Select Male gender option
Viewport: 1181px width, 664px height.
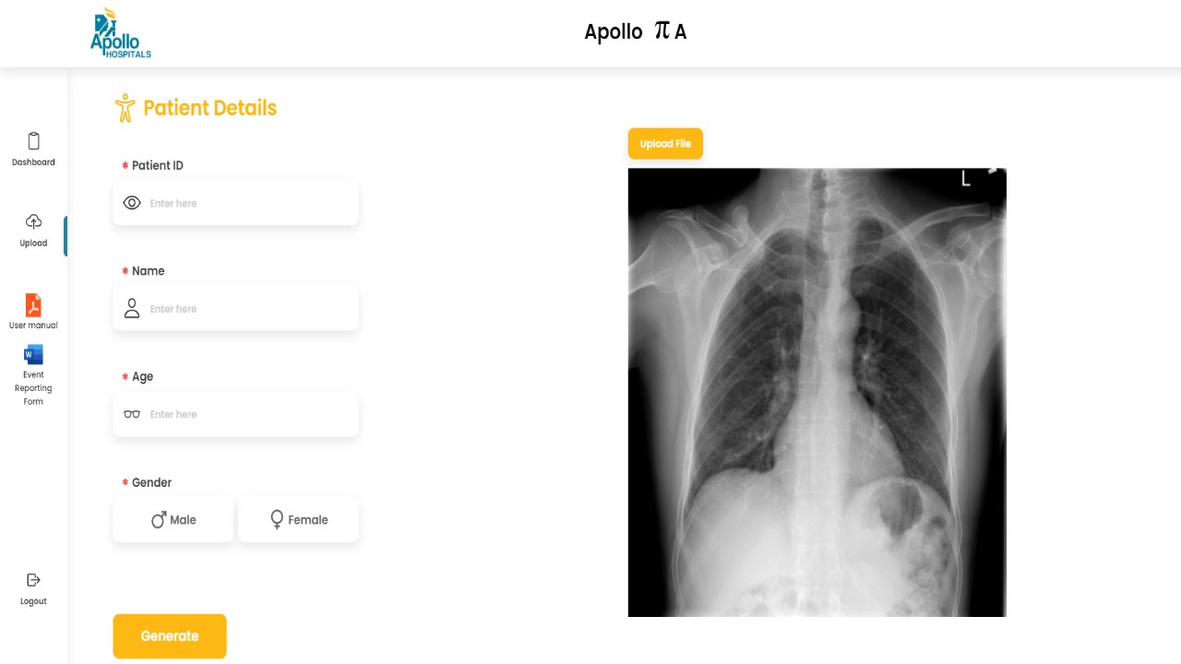click(x=173, y=520)
